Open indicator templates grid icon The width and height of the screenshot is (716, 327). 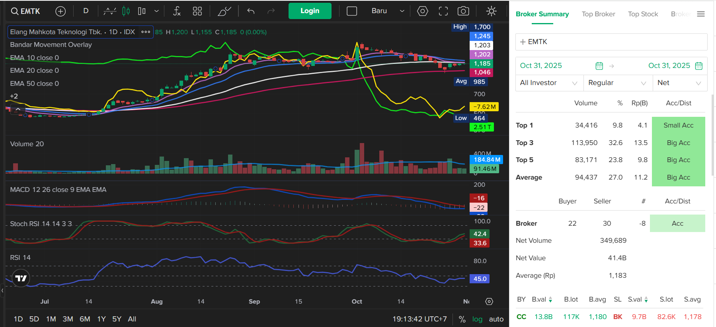pyautogui.click(x=197, y=11)
